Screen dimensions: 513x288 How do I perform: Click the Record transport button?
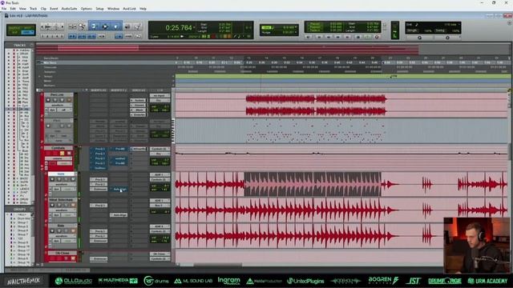(377, 37)
